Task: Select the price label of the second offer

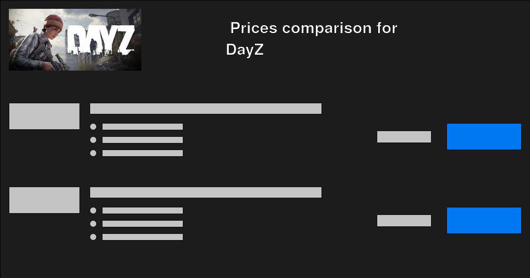Action: click(x=404, y=221)
